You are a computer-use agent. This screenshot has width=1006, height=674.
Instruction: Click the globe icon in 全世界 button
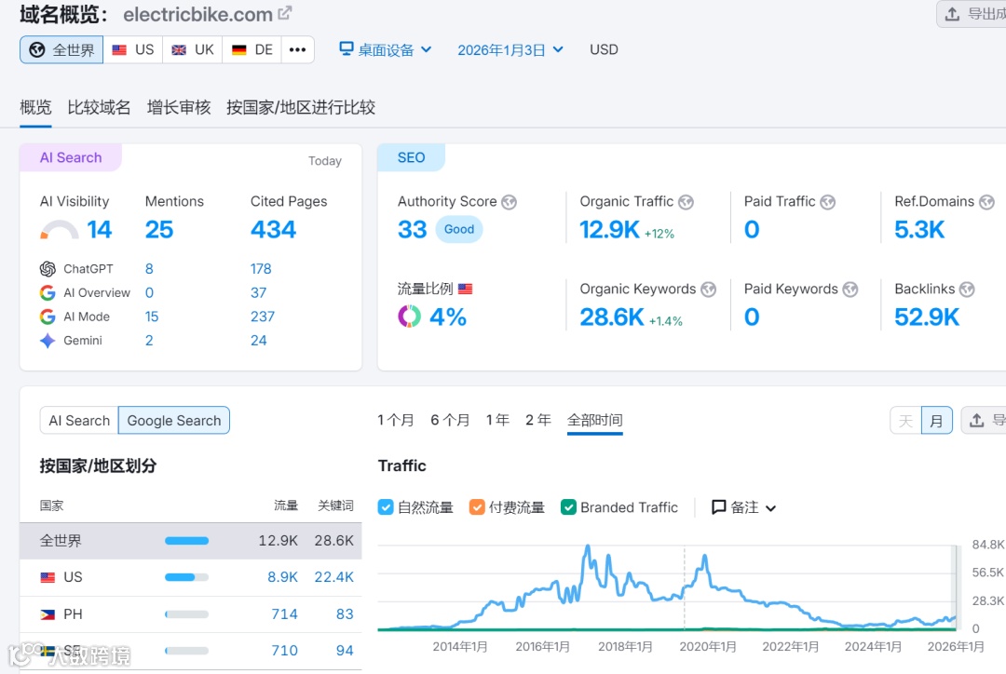(37, 49)
